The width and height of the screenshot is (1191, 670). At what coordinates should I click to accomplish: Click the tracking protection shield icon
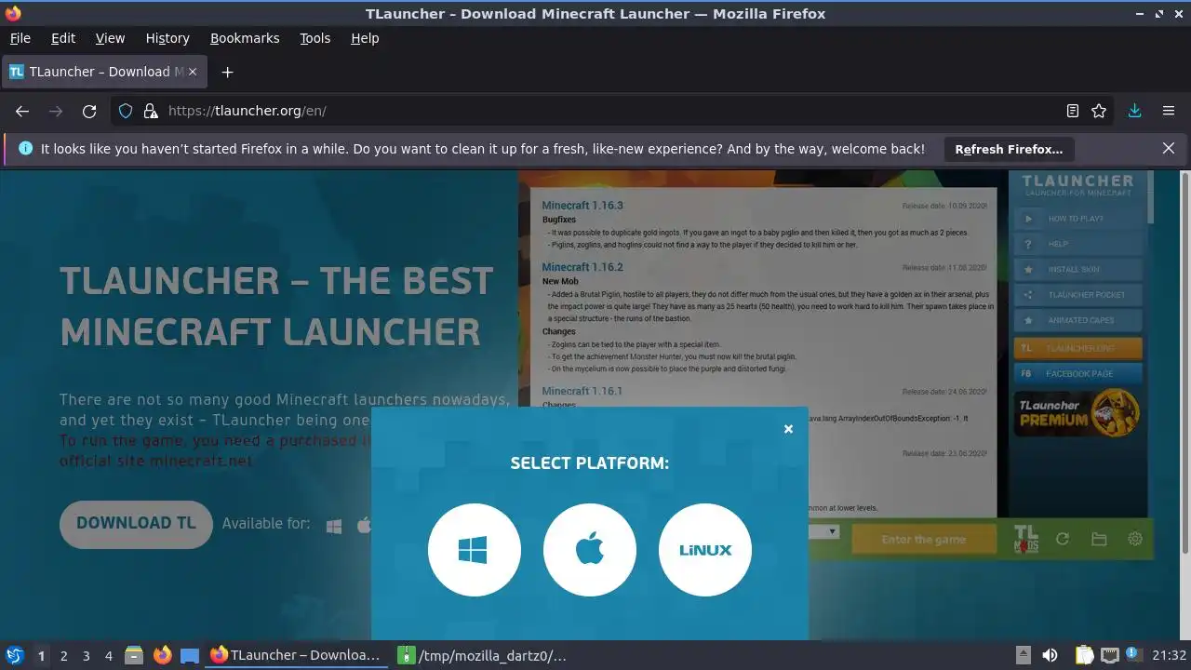coord(127,111)
